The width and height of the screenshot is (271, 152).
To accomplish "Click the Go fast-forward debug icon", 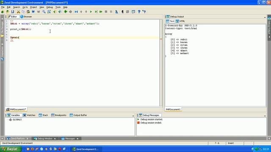I will (x=101, y=12).
